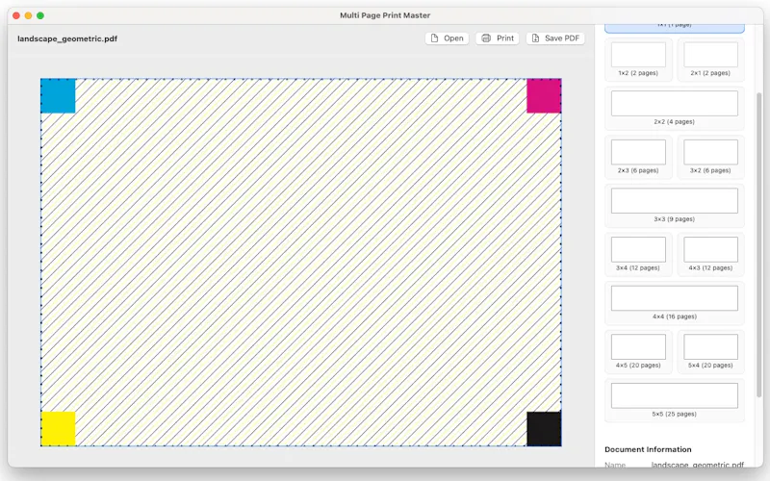Choose the 2×2 (4 pages) layout
770x481 pixels.
[675, 109]
